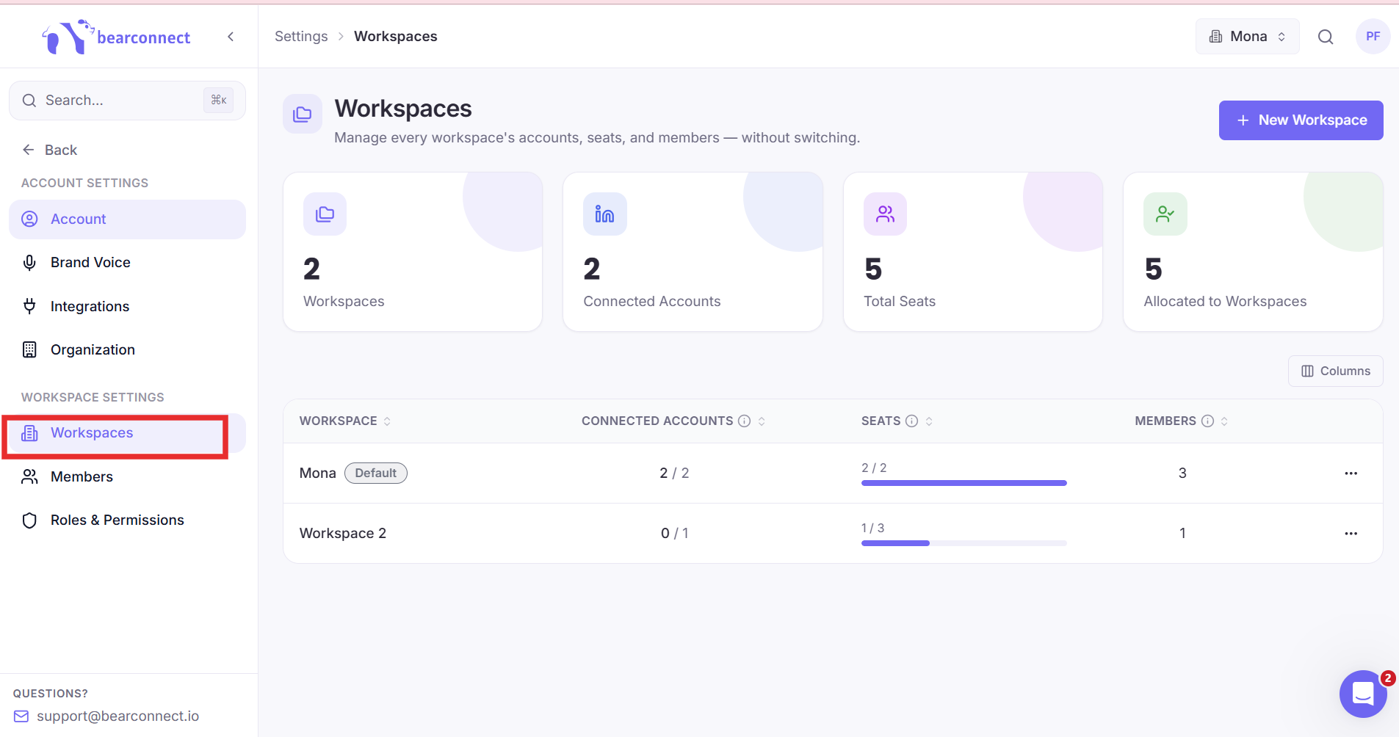Open the three-dot menu for Workspace 2
The height and width of the screenshot is (737, 1399).
tap(1351, 534)
